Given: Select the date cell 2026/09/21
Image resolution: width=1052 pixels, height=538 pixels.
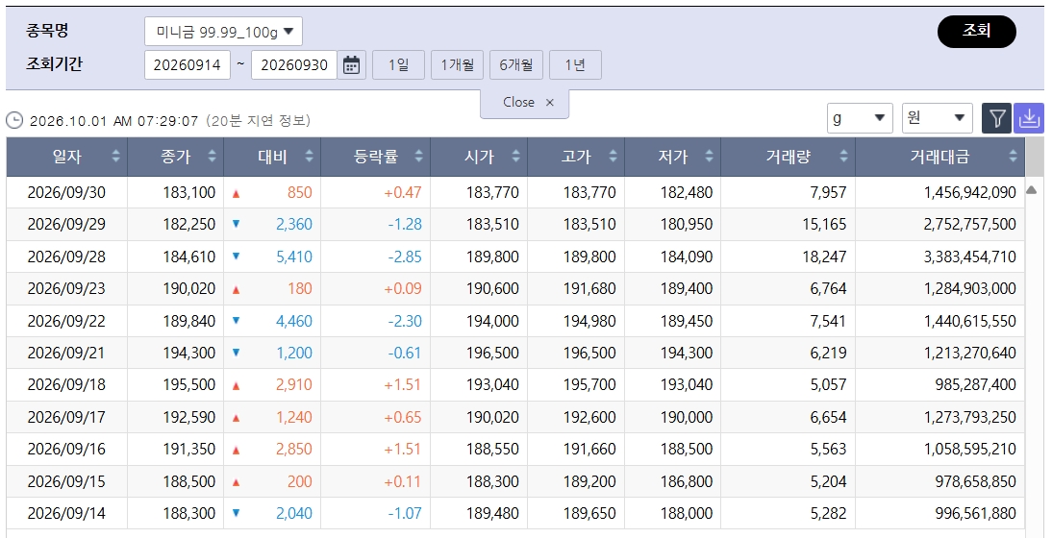Looking at the screenshot, I should (x=66, y=354).
